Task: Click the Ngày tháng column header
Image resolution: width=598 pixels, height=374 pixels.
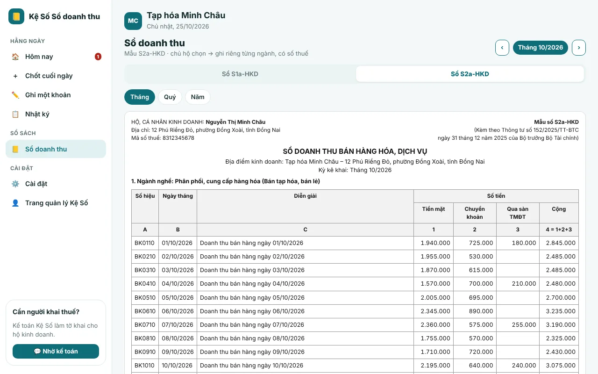Action: point(178,206)
